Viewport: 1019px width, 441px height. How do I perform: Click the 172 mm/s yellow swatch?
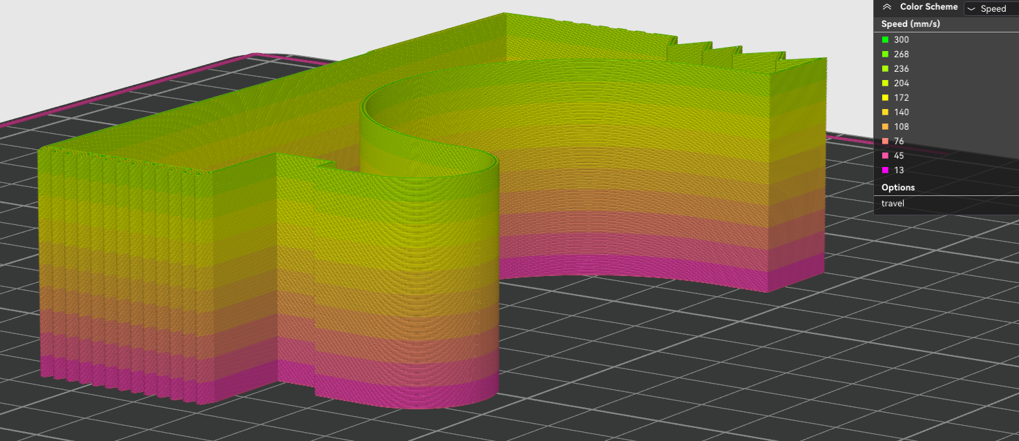coord(885,98)
